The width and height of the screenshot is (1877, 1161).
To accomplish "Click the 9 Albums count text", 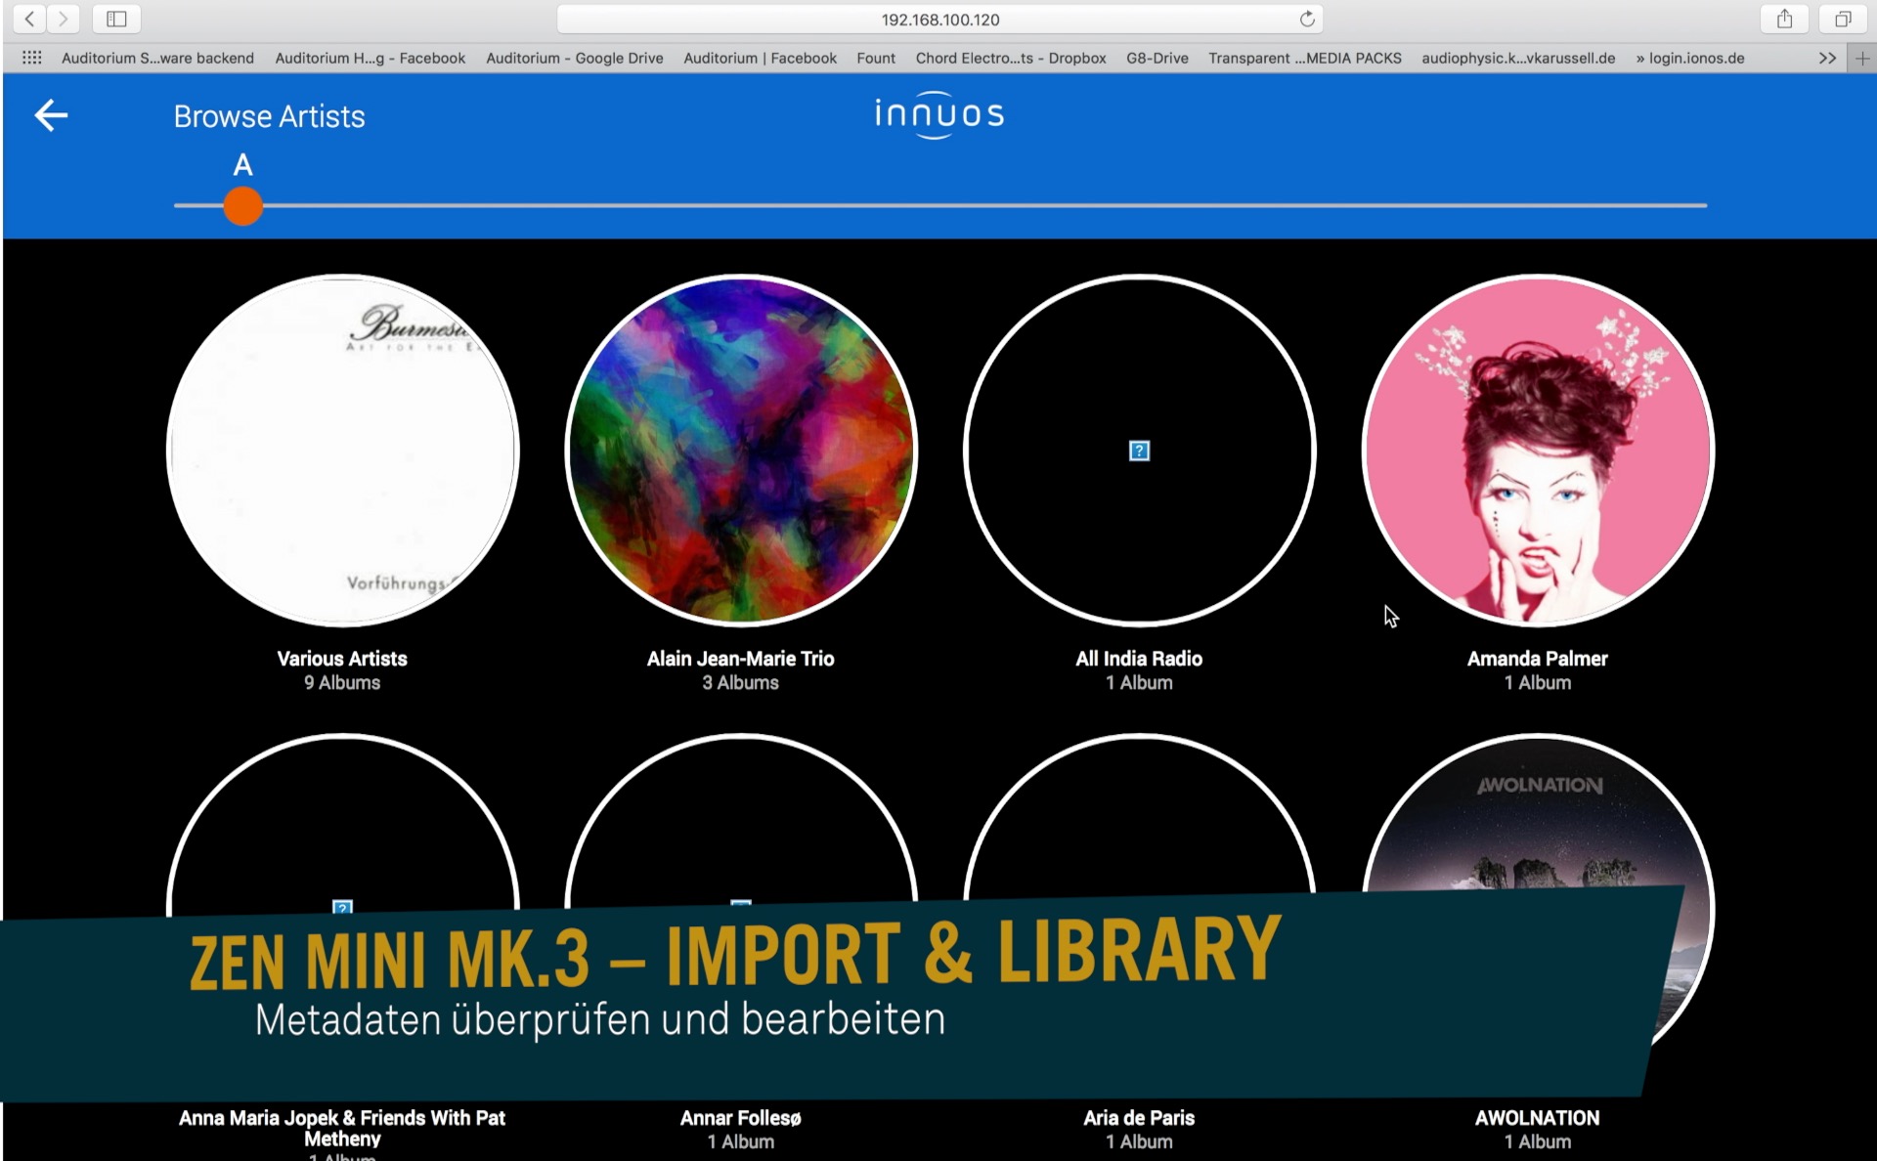I will (x=342, y=683).
